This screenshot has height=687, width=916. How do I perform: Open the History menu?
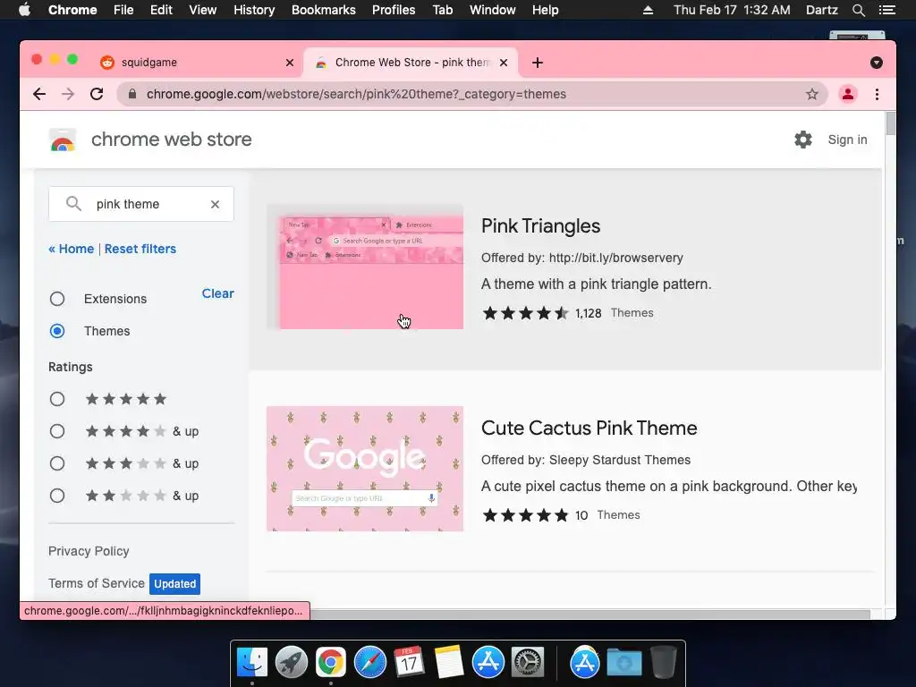pos(254,10)
